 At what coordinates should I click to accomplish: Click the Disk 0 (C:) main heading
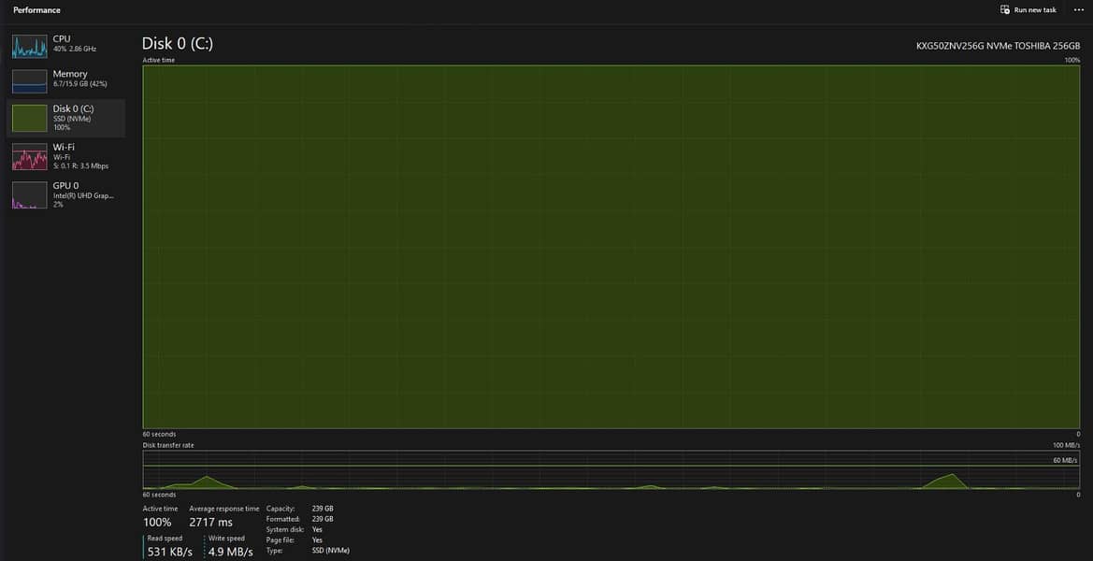point(178,43)
